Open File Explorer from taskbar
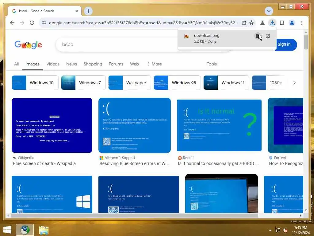 [44, 230]
